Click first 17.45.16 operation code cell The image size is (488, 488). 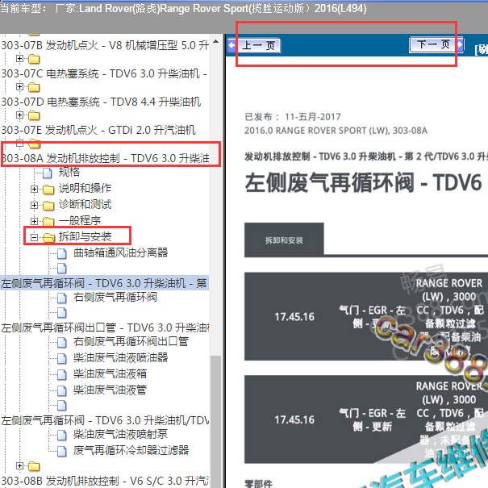click(x=294, y=317)
